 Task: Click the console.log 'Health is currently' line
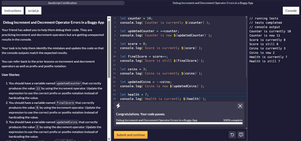(163, 99)
